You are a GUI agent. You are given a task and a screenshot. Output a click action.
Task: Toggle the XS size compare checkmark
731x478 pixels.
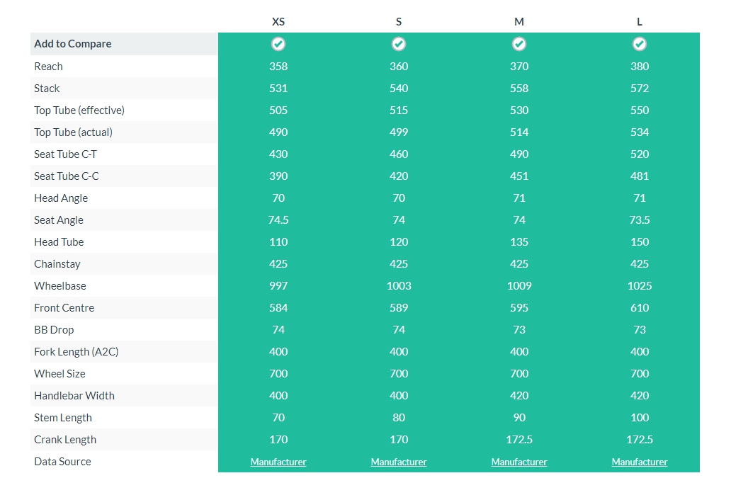tap(278, 44)
